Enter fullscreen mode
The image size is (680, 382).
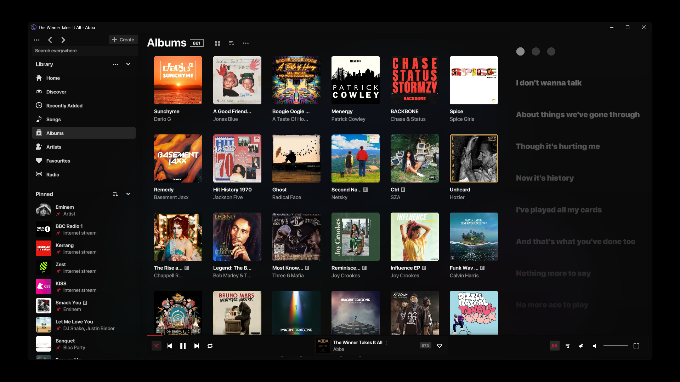(x=636, y=346)
